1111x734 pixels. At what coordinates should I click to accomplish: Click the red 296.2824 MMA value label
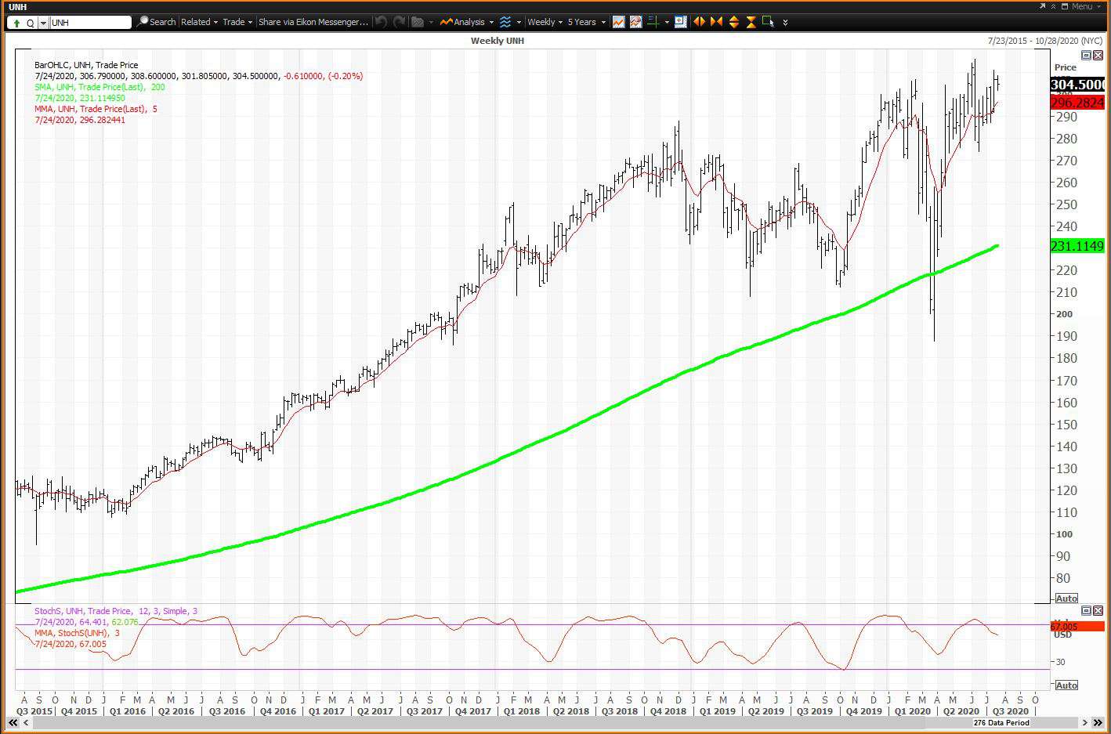click(1077, 103)
